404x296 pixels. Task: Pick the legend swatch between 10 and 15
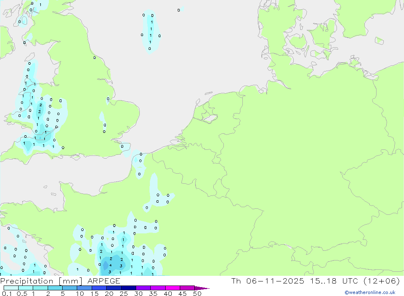click(x=84, y=288)
